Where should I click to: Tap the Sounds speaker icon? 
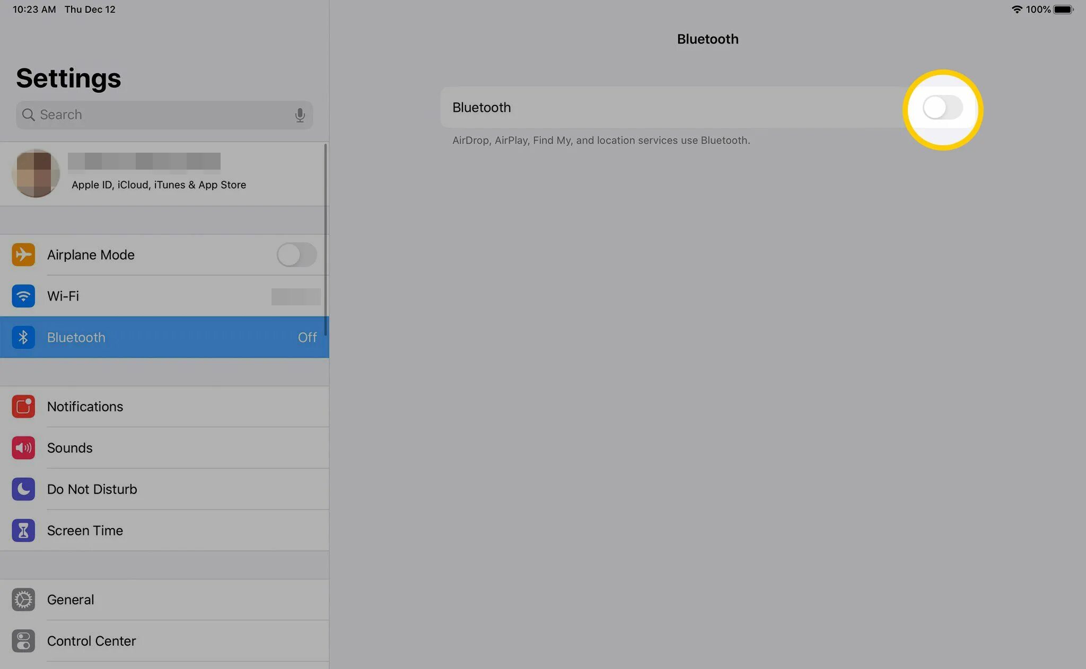pos(23,448)
